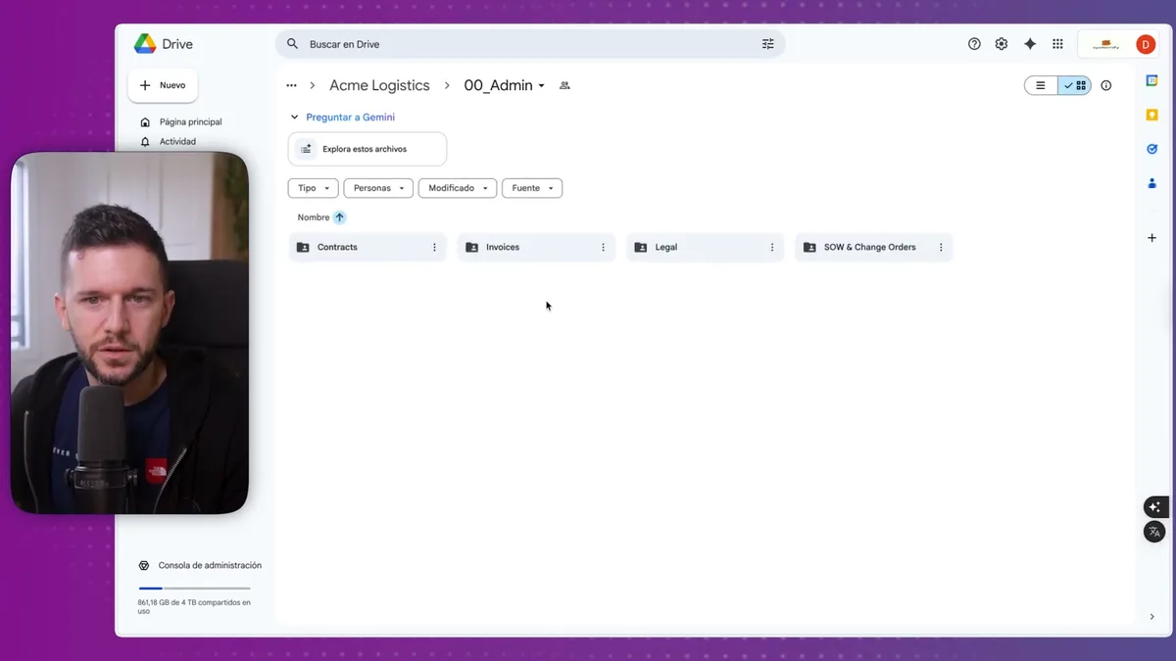The height and width of the screenshot is (661, 1176).
Task: Open help with the question mark icon
Action: click(x=973, y=43)
